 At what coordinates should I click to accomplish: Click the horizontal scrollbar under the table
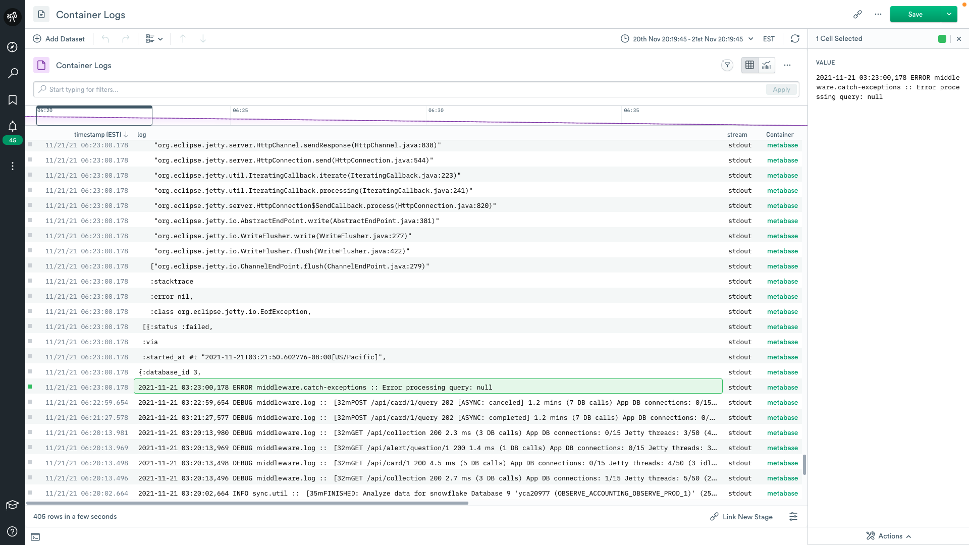point(247,503)
